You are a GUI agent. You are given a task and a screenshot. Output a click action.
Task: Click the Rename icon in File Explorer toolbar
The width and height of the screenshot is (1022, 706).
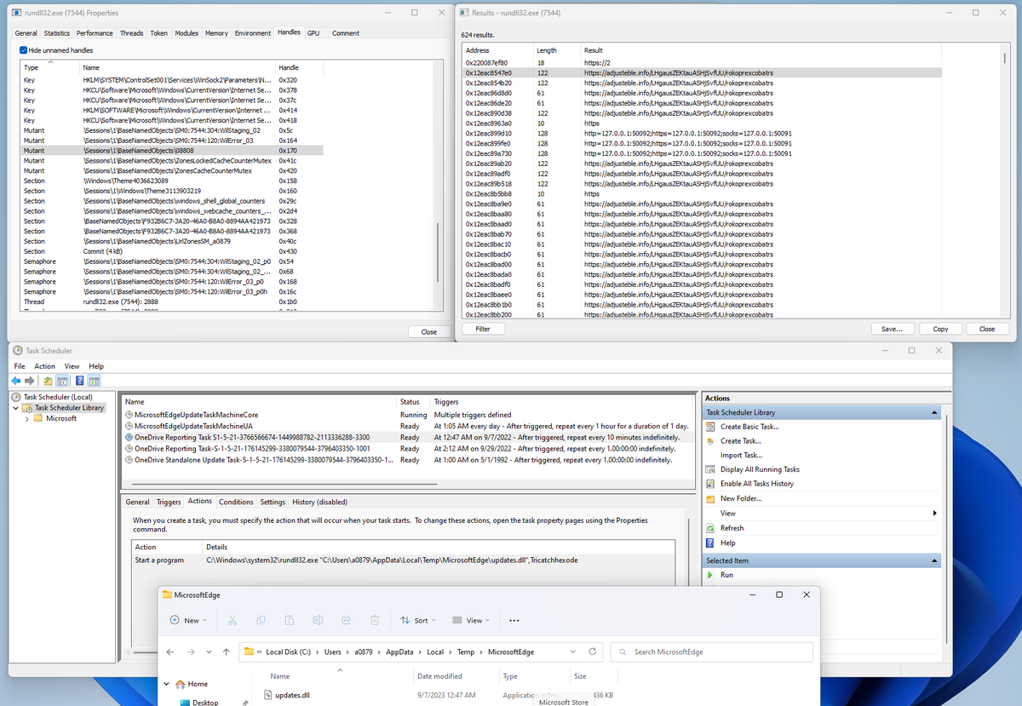click(x=317, y=620)
